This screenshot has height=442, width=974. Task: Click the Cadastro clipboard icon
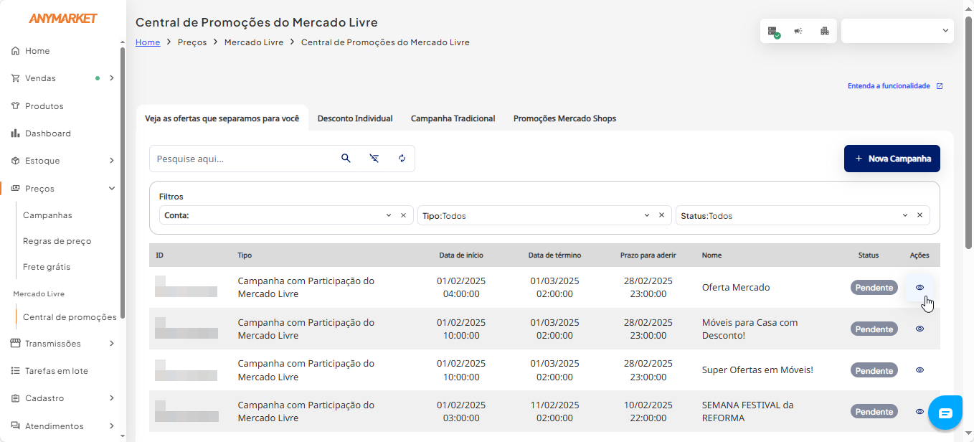coord(15,398)
